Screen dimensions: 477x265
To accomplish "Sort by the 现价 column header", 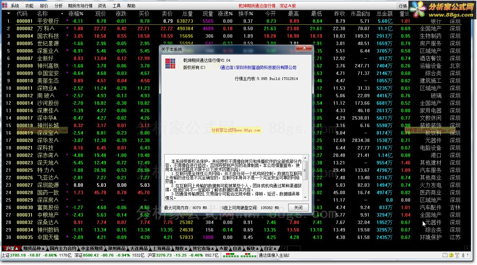I will tap(100, 14).
